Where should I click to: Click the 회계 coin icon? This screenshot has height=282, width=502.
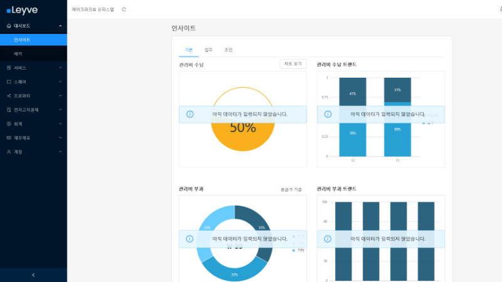9,123
